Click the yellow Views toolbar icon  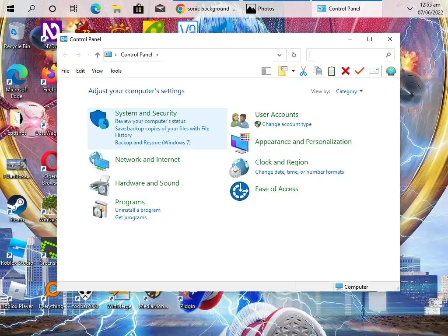[x=283, y=71]
